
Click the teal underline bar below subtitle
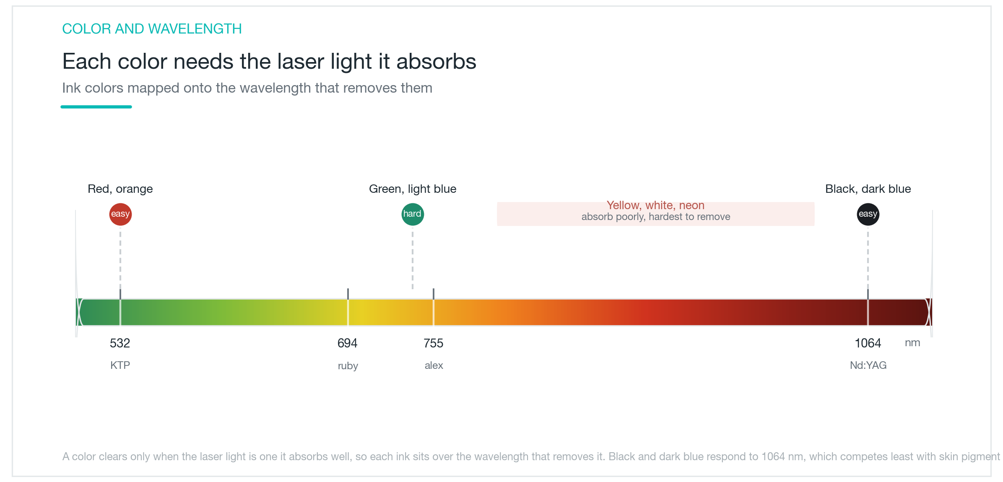(96, 107)
